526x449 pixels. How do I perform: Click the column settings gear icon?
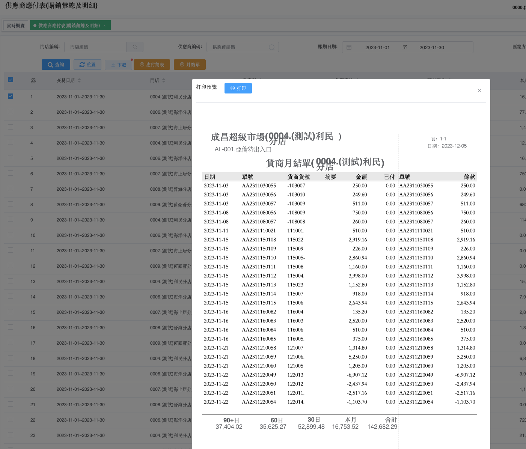[x=33, y=81]
